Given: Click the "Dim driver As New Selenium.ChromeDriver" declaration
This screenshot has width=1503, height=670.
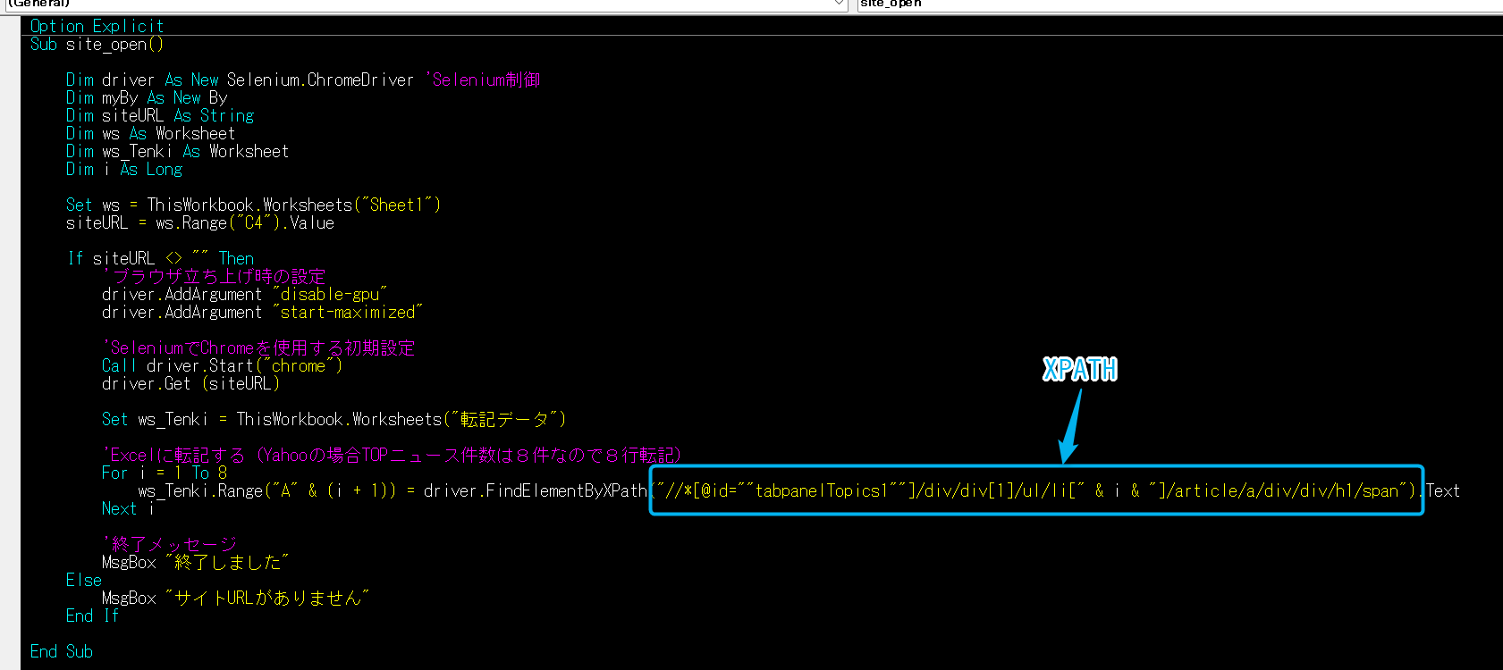Looking at the screenshot, I should point(240,80).
